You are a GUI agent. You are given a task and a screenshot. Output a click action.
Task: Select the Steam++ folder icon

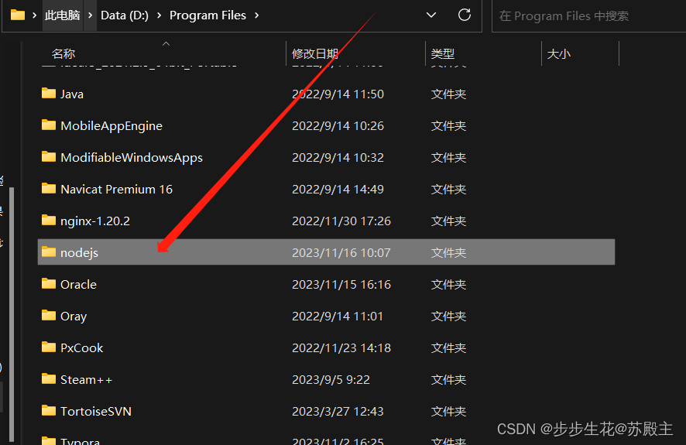(x=49, y=379)
